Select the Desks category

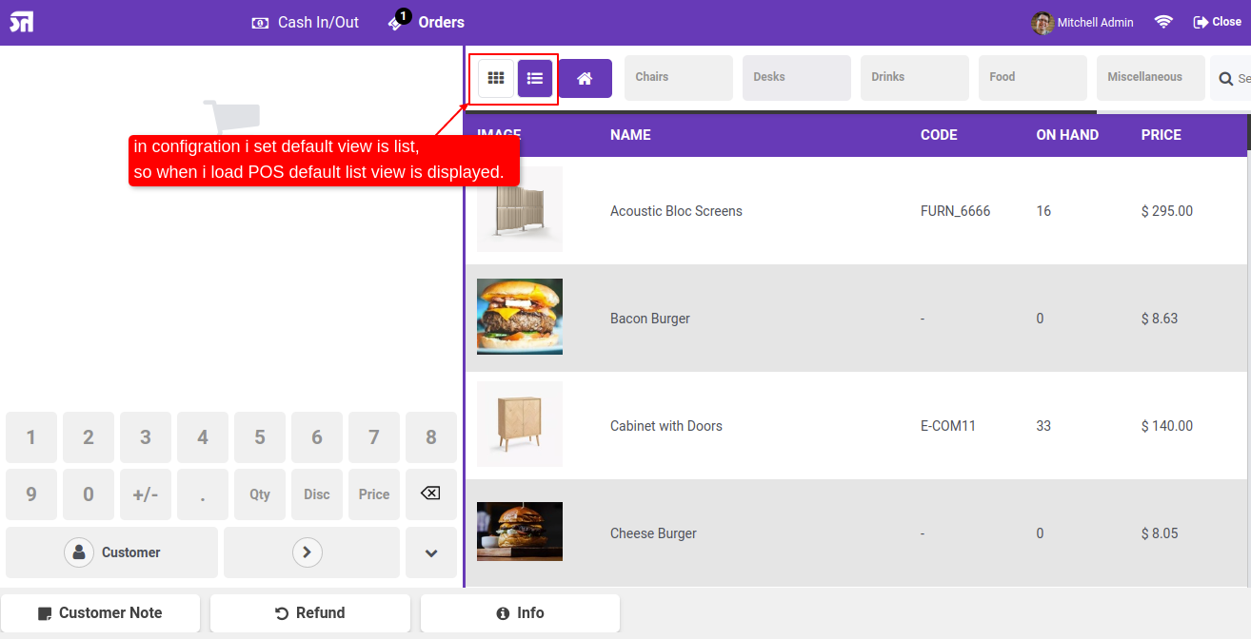tap(797, 78)
